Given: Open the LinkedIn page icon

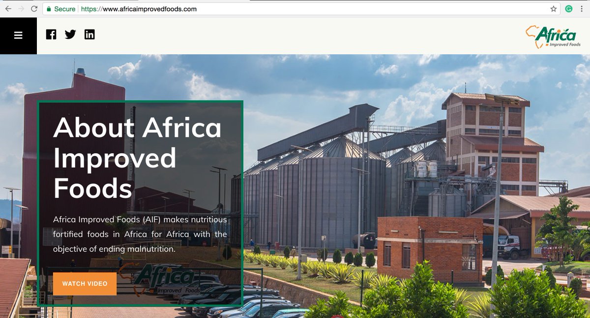Looking at the screenshot, I should click(89, 34).
